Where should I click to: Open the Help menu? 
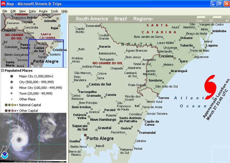pyautogui.click(x=64, y=11)
